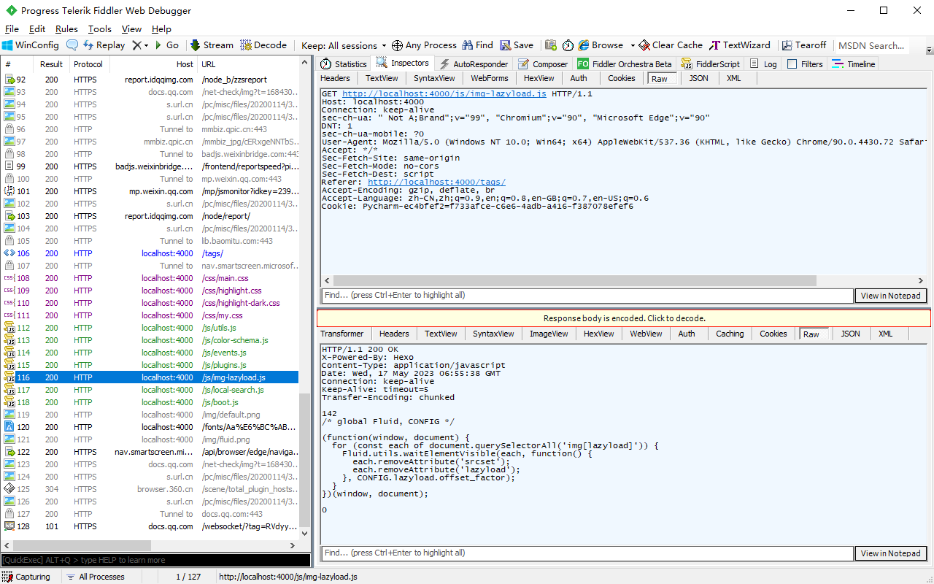The height and width of the screenshot is (584, 934).
Task: Switch to the AutoResponder tab
Action: 473,64
